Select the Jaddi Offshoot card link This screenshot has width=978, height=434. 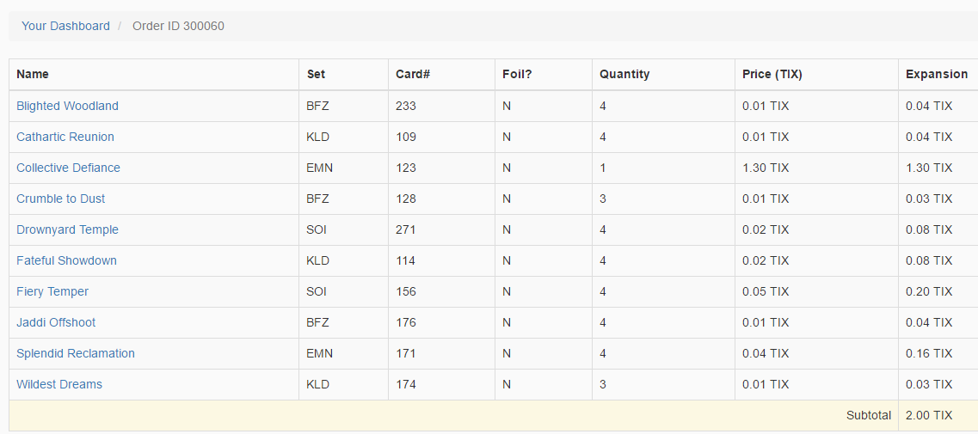pyautogui.click(x=56, y=322)
